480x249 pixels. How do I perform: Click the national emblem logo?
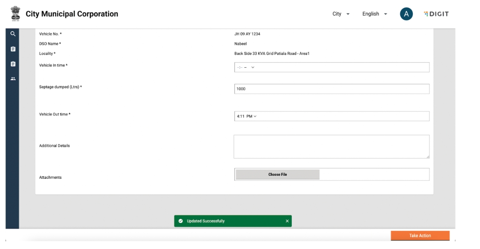coord(14,14)
